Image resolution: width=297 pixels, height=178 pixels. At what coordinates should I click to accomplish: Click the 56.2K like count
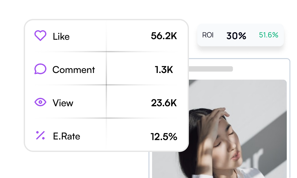pyautogui.click(x=164, y=36)
